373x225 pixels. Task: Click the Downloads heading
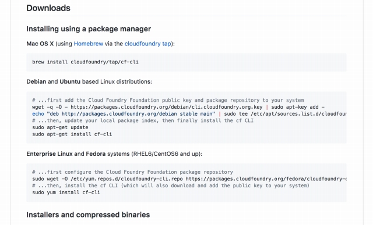[x=48, y=8]
